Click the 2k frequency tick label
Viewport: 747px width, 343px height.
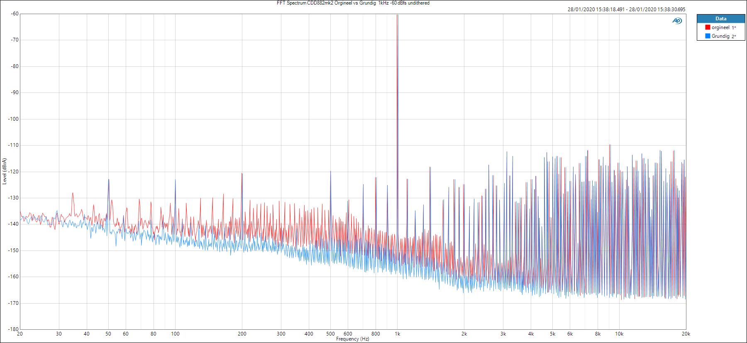[464, 334]
